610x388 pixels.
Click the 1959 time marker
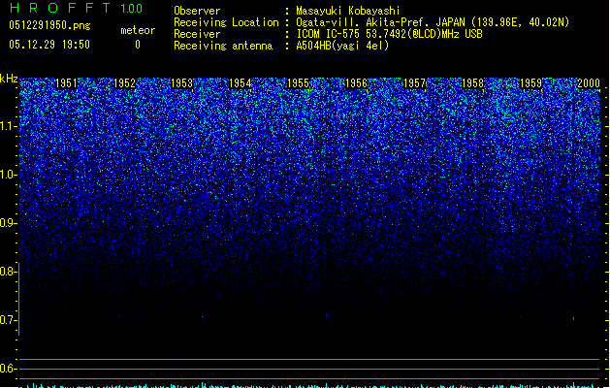coord(531,83)
